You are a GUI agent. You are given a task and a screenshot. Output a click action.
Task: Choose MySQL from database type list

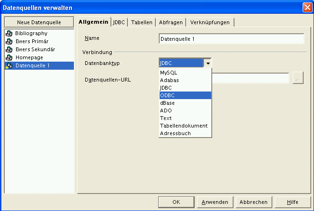click(185, 73)
